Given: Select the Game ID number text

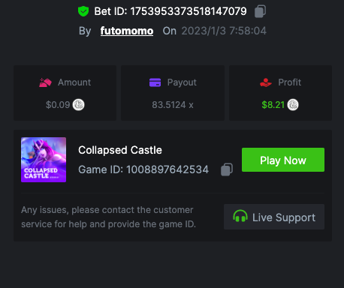Looking at the screenshot, I should [167, 169].
